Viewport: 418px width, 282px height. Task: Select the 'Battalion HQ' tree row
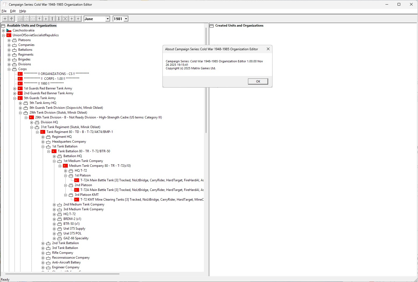pyautogui.click(x=73, y=156)
